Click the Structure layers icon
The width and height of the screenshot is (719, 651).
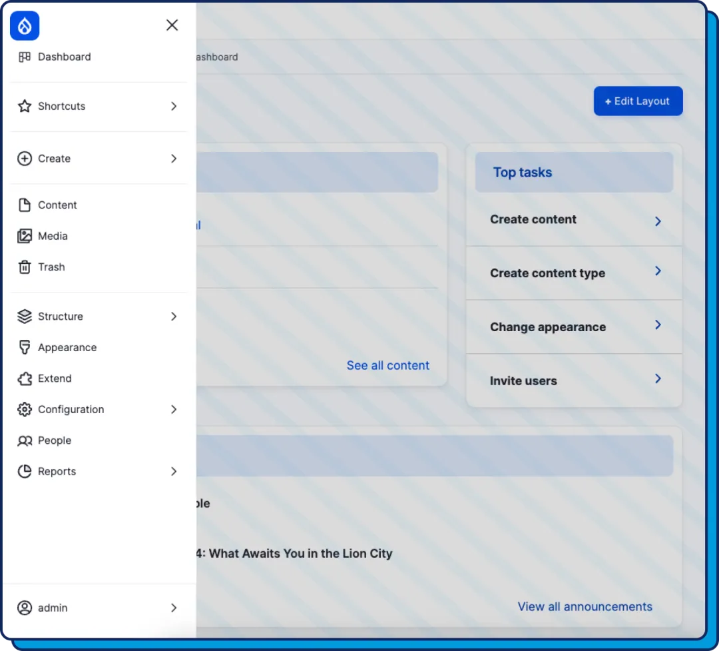pos(25,317)
